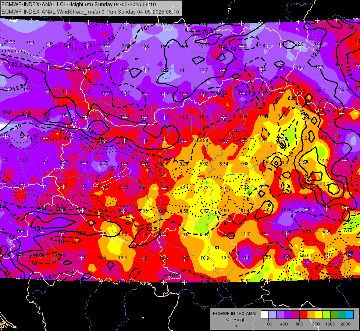
Task: Click the legend tick label 800
Action: [x=299, y=324]
